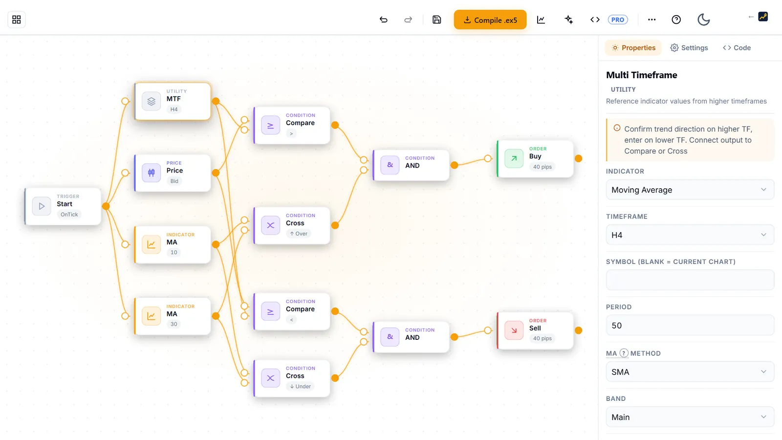Open the help question mark icon

[x=676, y=20]
